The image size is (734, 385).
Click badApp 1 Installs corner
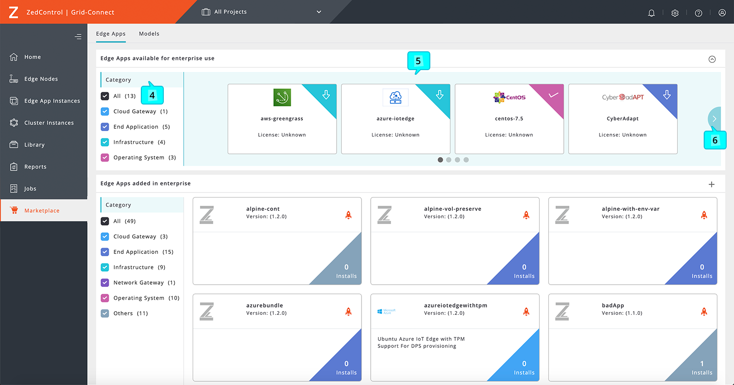coord(702,368)
